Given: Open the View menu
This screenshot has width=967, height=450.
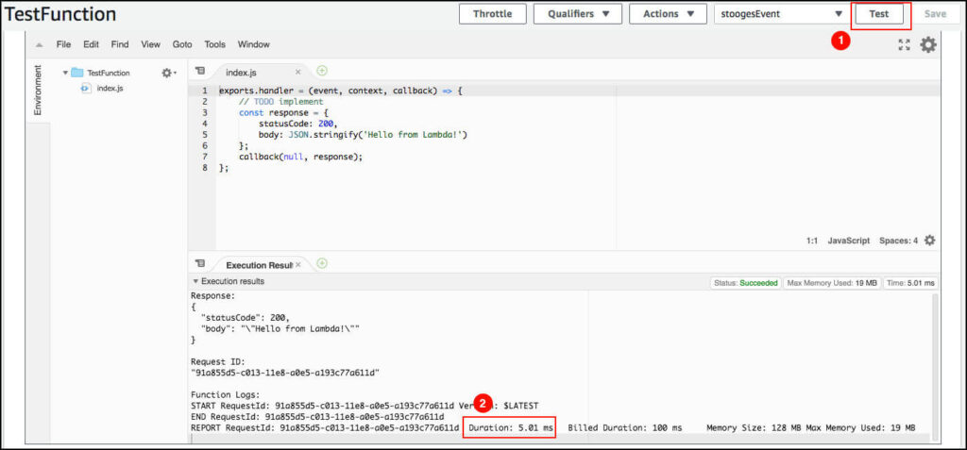Looking at the screenshot, I should pyautogui.click(x=150, y=44).
